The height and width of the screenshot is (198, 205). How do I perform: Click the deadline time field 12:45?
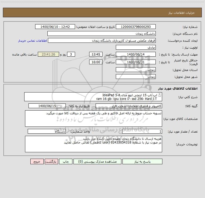click(x=96, y=54)
